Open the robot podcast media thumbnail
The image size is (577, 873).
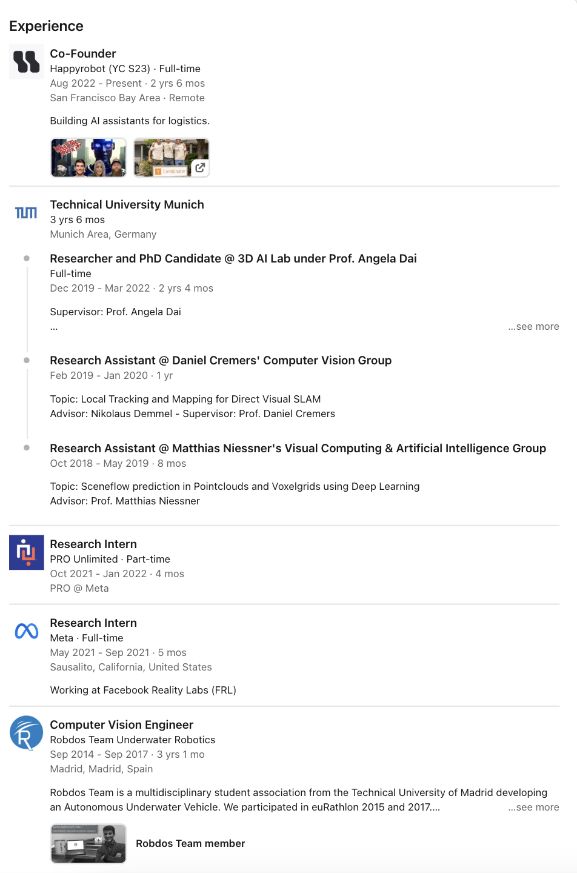pos(88,158)
